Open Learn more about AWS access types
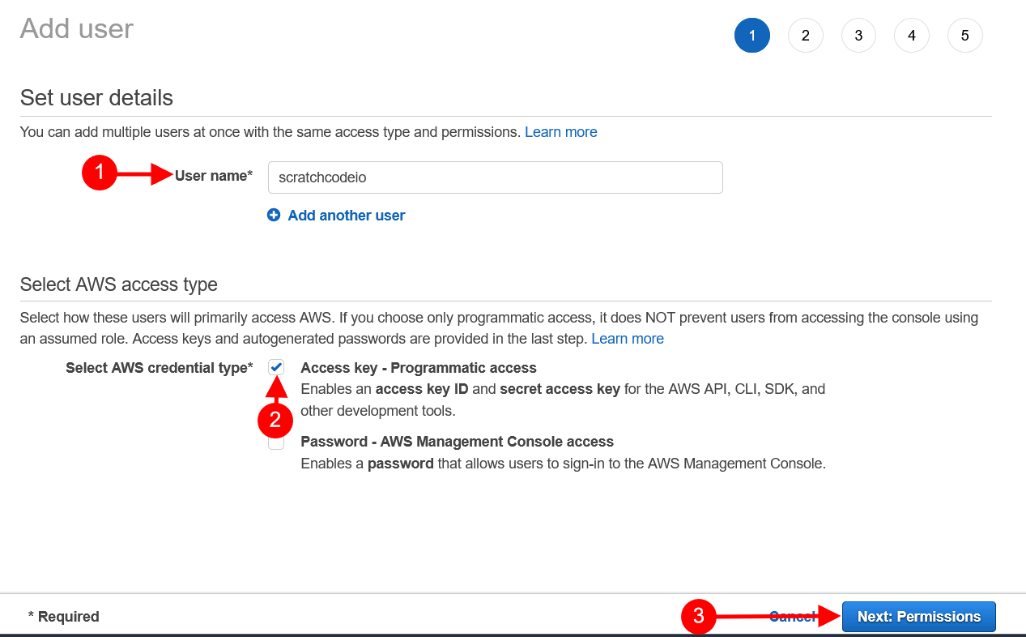This screenshot has width=1026, height=637. [627, 338]
